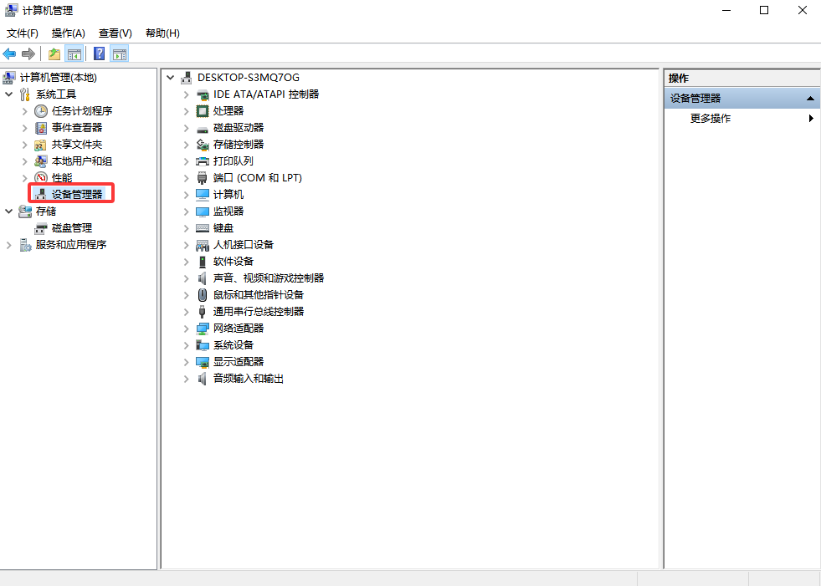
Task: Click the 网络适配器 icon
Action: click(202, 329)
